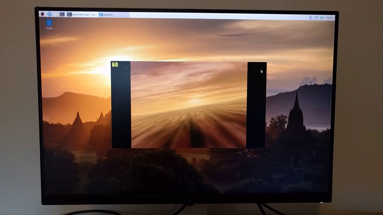Viewport: 383px width, 215px height.
Task: Open the Bluetooth tray menu
Action: point(311,18)
